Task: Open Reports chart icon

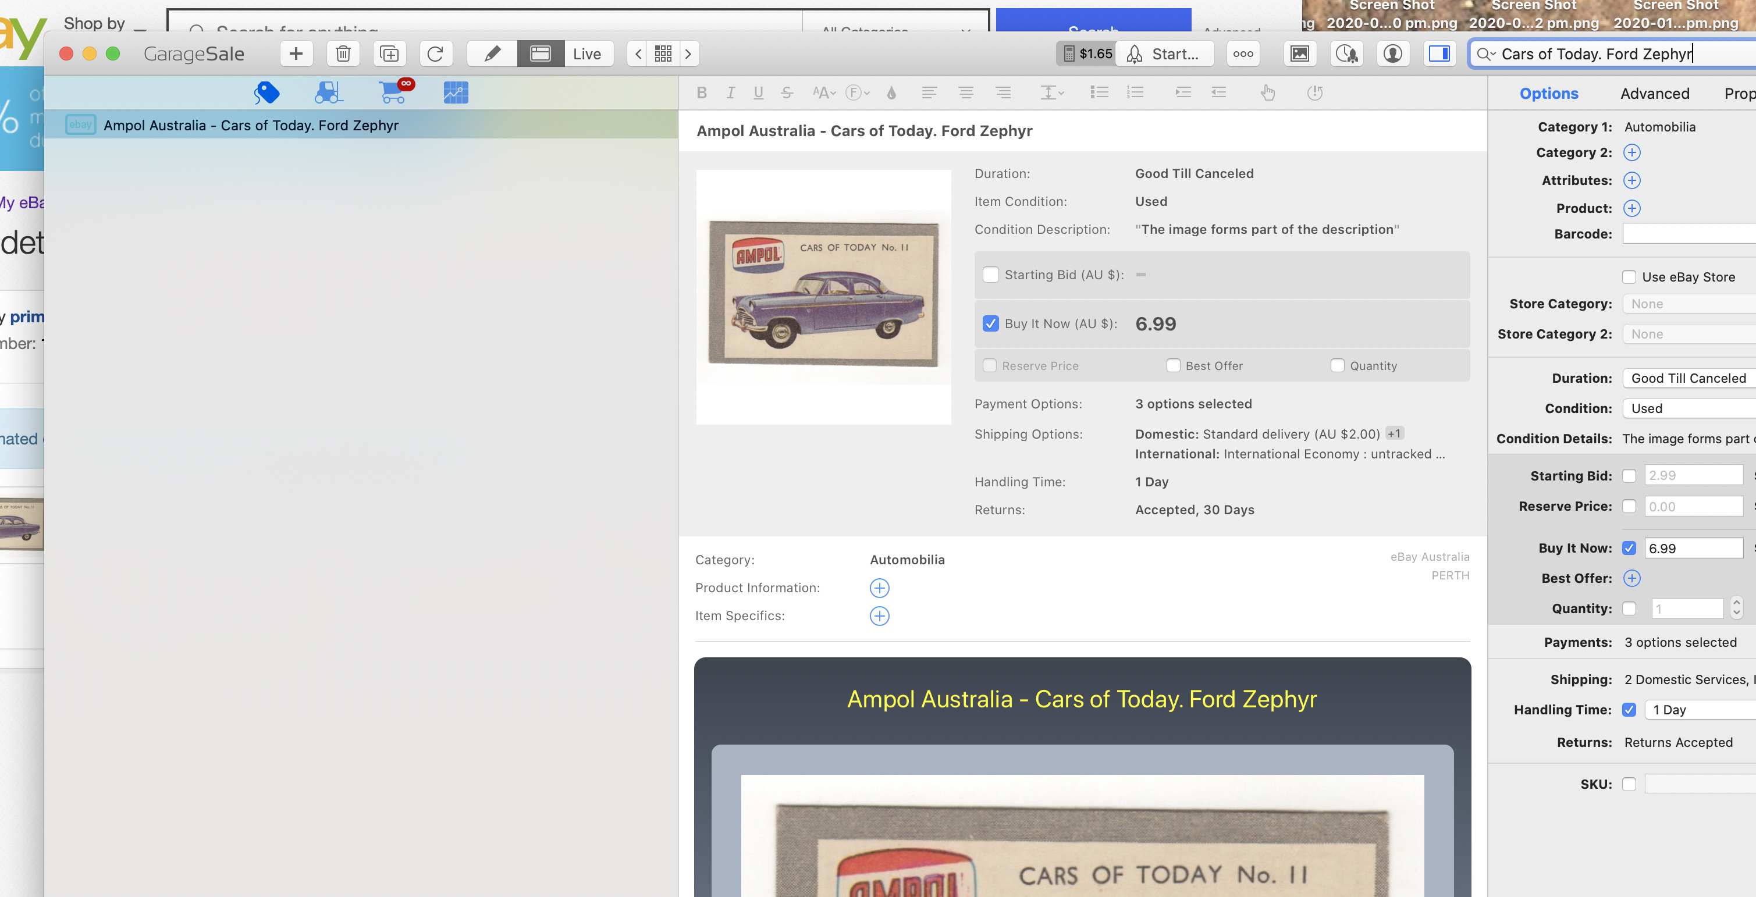Action: tap(456, 92)
